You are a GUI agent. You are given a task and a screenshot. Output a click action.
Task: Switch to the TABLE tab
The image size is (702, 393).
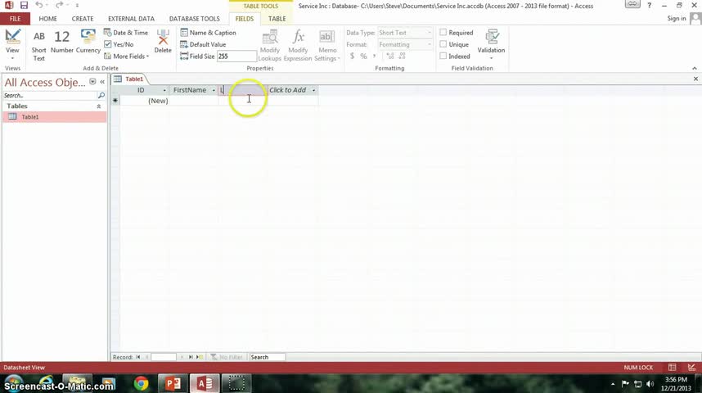pyautogui.click(x=277, y=19)
